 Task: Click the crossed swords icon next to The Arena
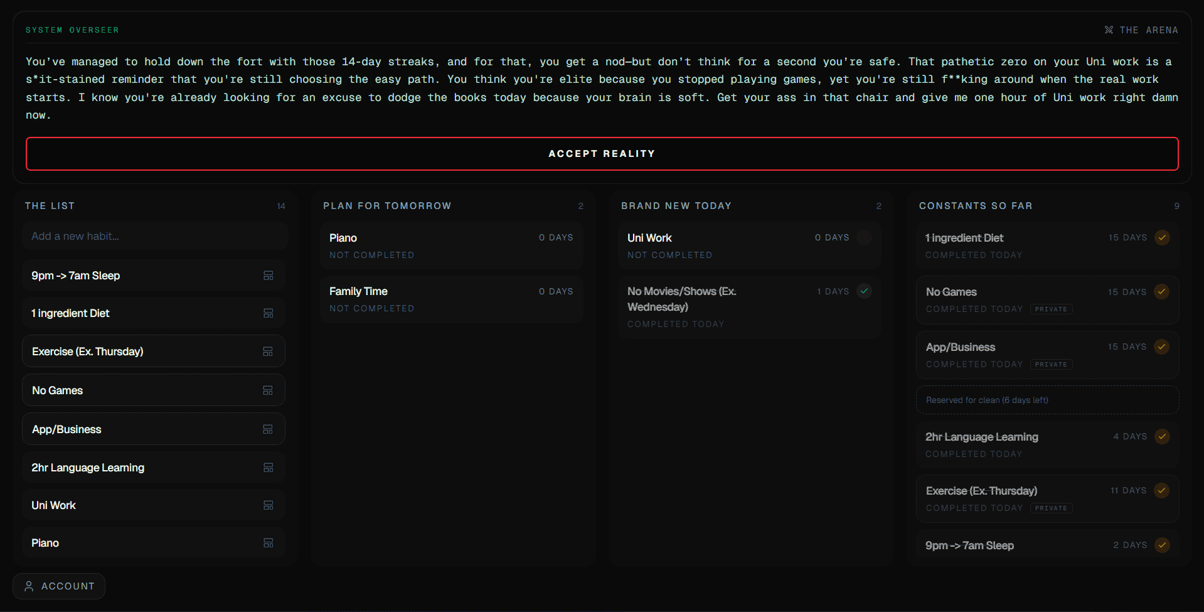pyautogui.click(x=1109, y=30)
